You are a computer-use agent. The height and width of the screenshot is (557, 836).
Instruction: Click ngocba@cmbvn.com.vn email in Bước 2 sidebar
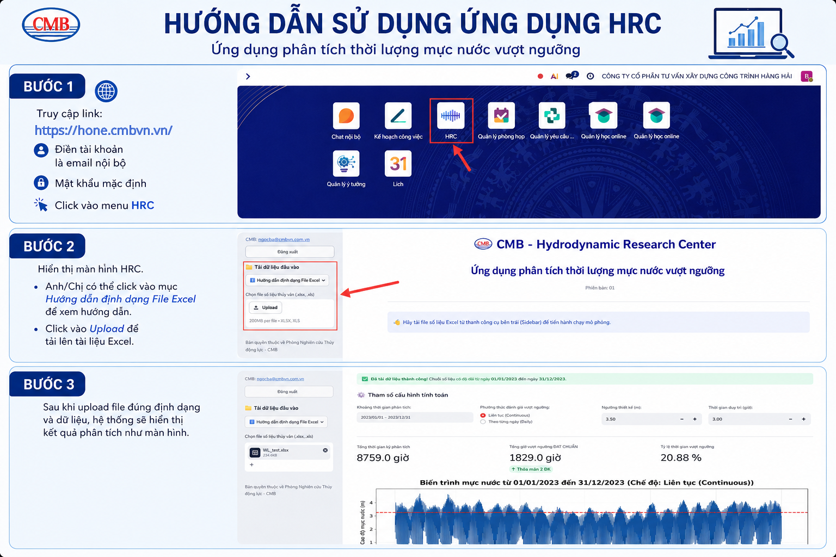pyautogui.click(x=284, y=239)
